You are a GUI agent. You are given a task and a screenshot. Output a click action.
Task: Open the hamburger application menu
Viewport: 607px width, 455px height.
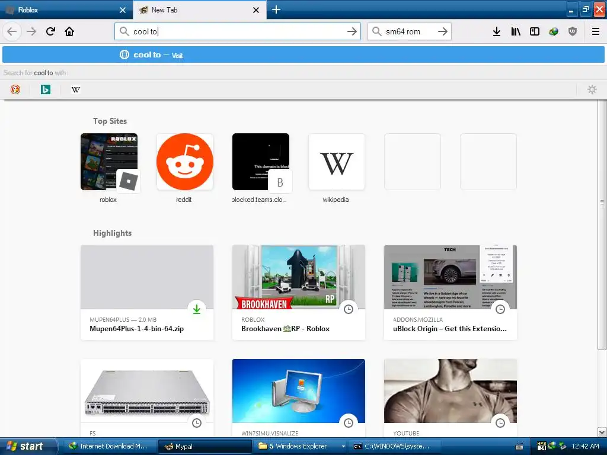coord(596,31)
